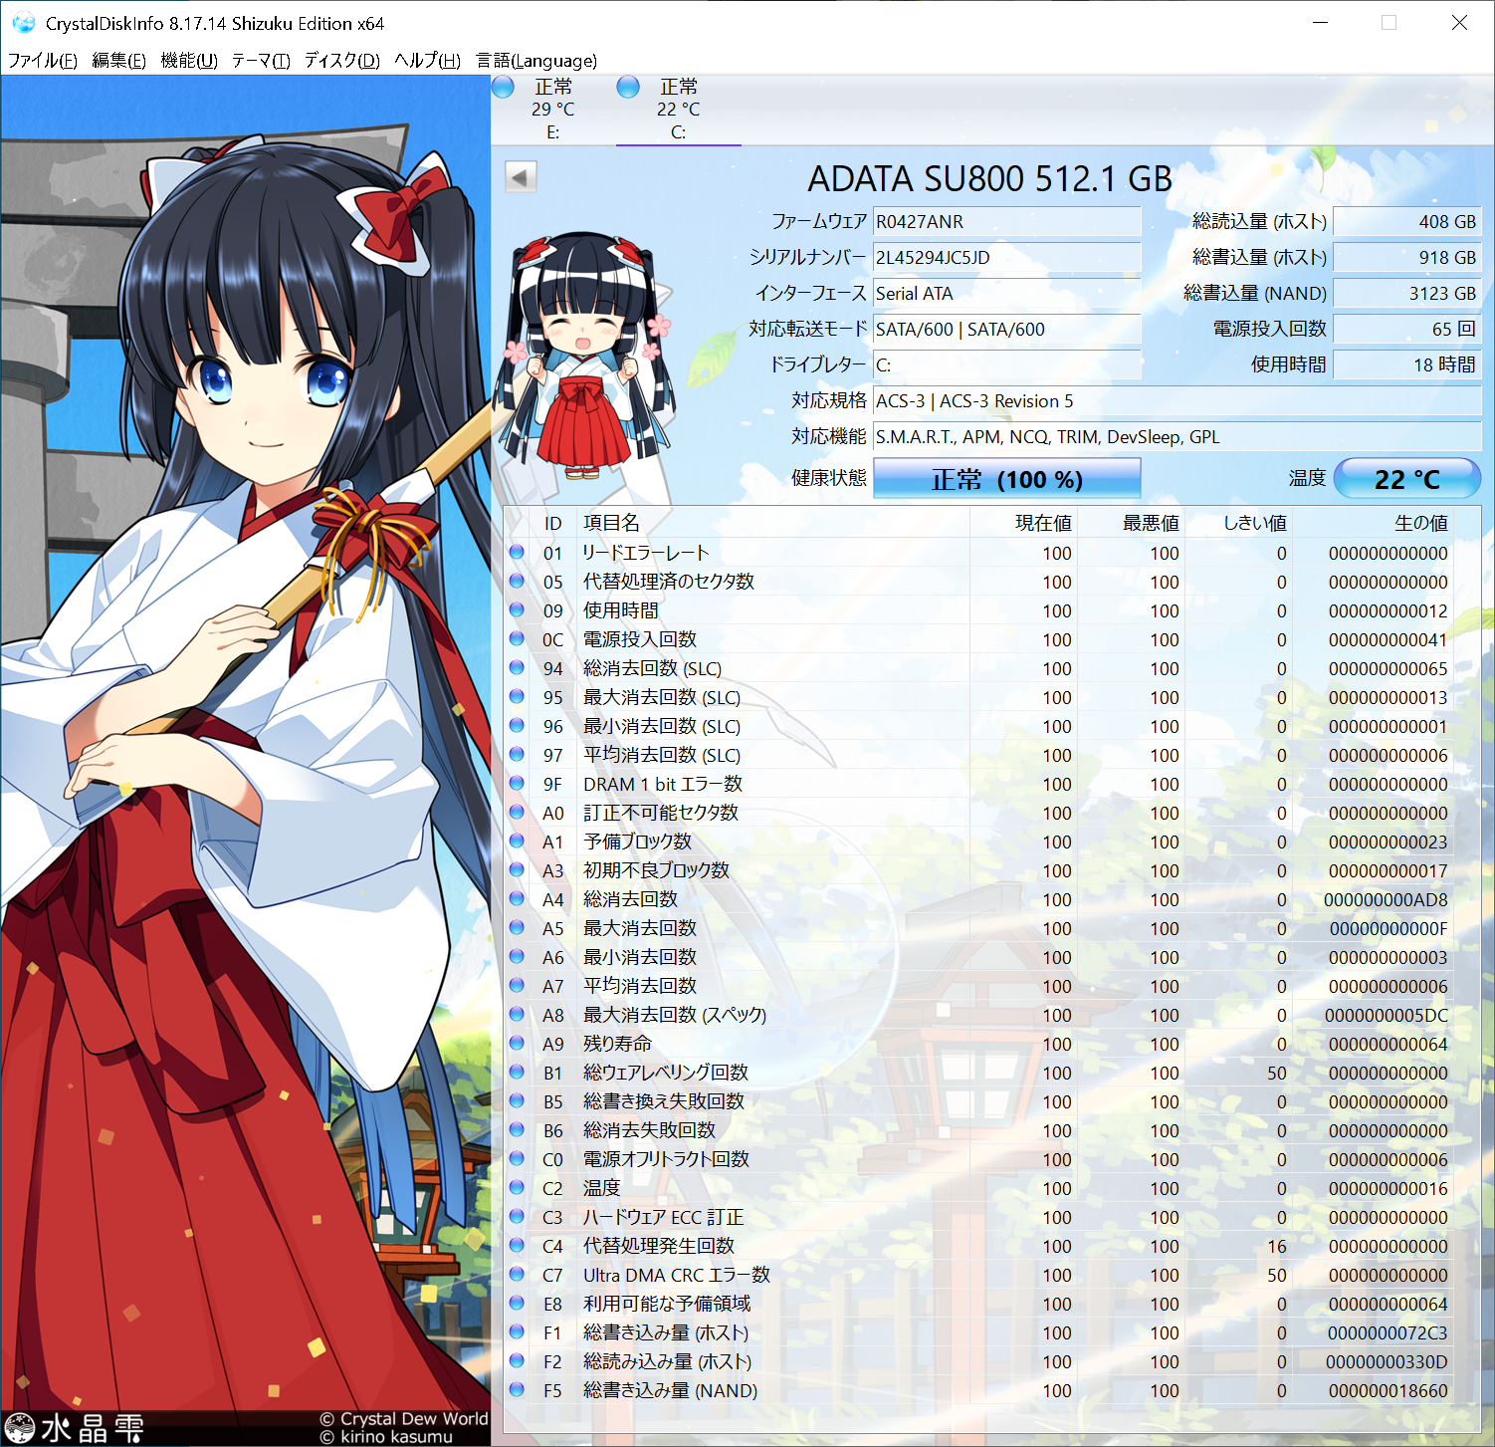1495x1447 pixels.
Task: Click the CrystalDiskInfo icon in the title bar
Action: (x=22, y=22)
